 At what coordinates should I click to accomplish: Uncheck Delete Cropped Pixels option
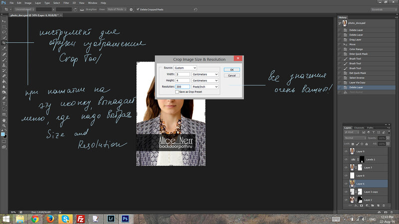click(137, 9)
